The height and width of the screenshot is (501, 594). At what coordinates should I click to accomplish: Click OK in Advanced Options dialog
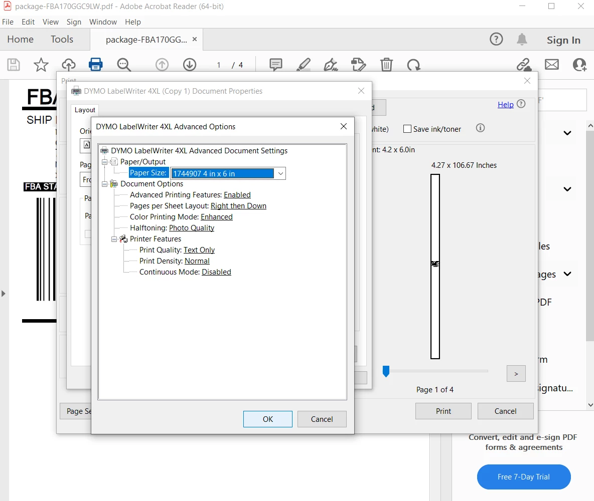click(268, 419)
